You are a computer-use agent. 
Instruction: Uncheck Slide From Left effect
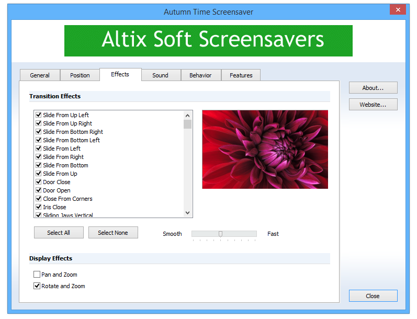pyautogui.click(x=39, y=149)
